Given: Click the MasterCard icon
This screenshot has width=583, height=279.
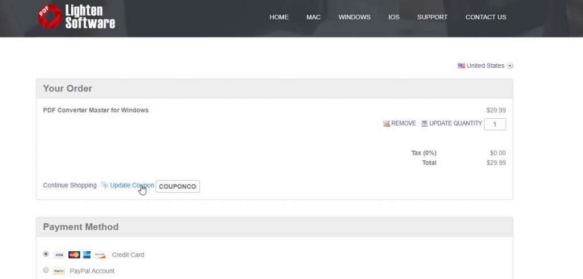Looking at the screenshot, I should [74, 255].
